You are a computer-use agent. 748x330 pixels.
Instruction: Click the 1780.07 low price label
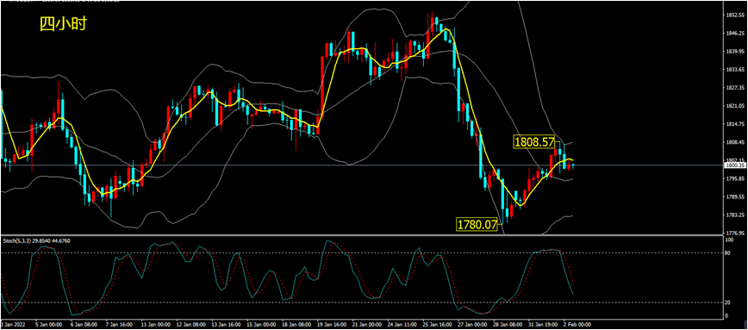pyautogui.click(x=477, y=224)
